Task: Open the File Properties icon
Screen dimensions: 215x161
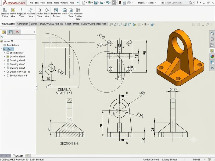Action: point(124,3)
